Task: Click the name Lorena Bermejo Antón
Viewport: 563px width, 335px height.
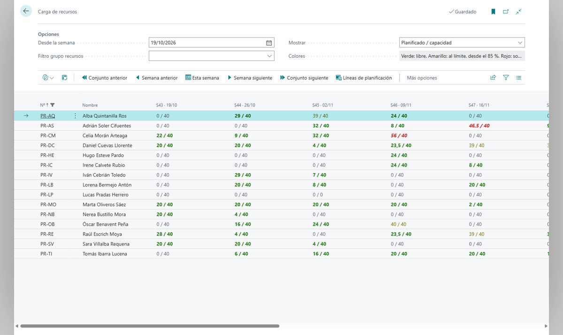Action: coord(107,185)
